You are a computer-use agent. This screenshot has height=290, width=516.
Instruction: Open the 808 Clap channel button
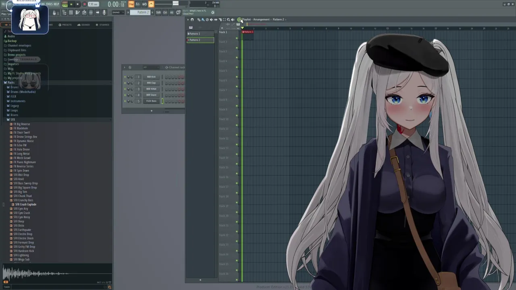[151, 83]
